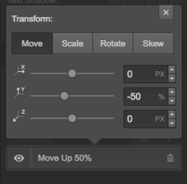187x184 pixels.
Task: Click the X axis move icon
Action: click(19, 70)
